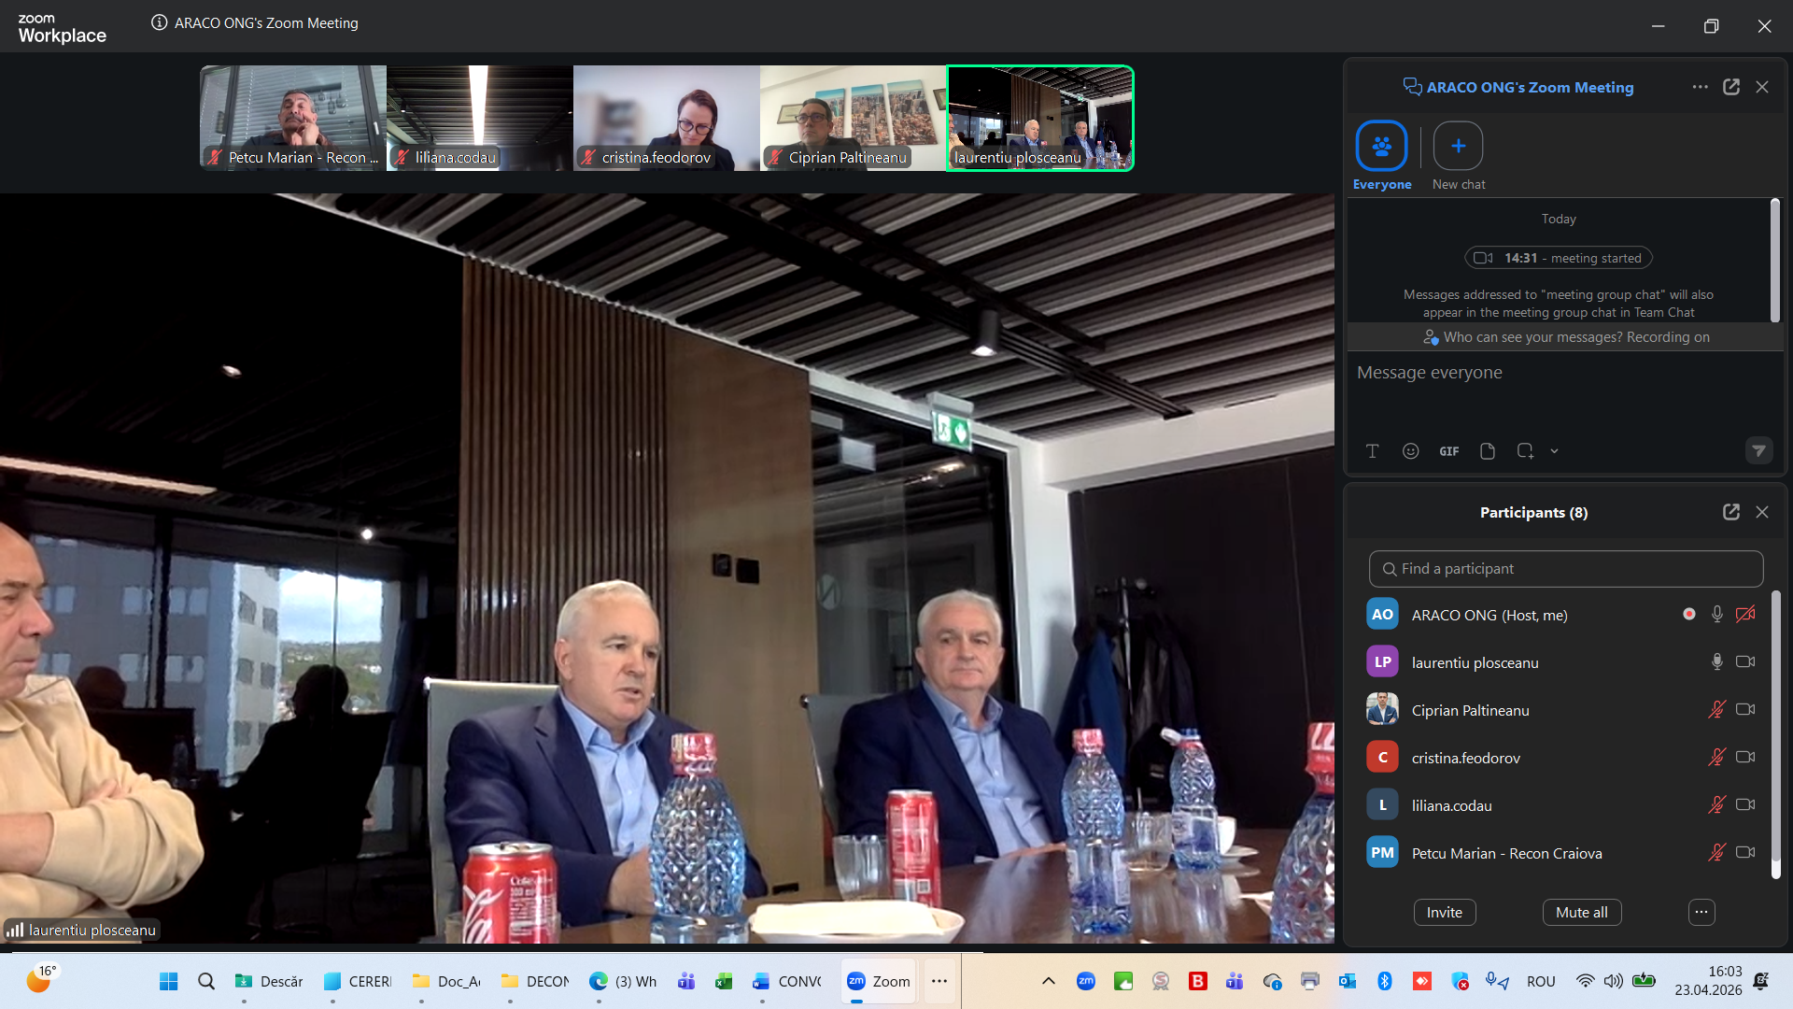Image resolution: width=1793 pixels, height=1009 pixels.
Task: Click the Find a participant search field
Action: coord(1565,569)
